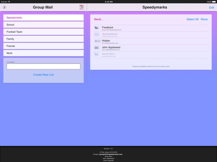
Task: Click Create New List
Action: 44,75
